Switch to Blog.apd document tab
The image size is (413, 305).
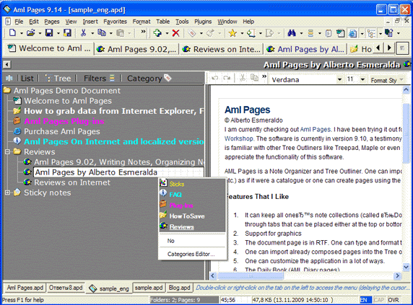[x=179, y=288]
